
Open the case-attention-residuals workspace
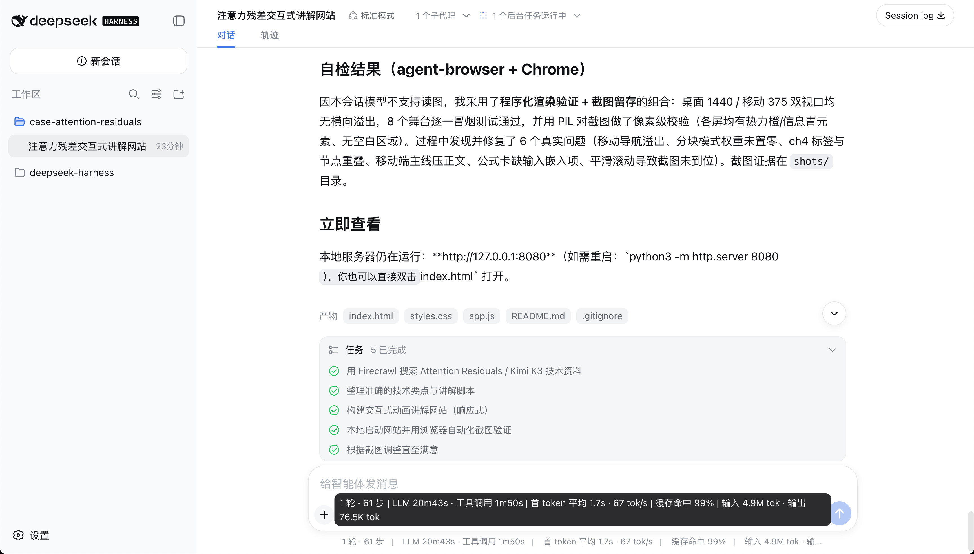[x=99, y=122]
